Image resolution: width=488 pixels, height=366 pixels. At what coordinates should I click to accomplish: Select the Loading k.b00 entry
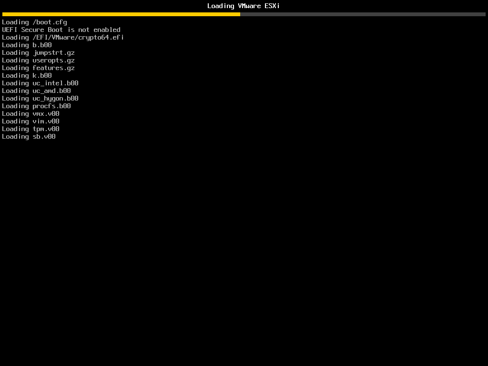[x=27, y=75]
